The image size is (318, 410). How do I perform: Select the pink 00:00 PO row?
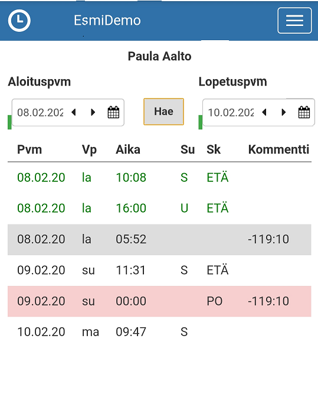tap(159, 301)
